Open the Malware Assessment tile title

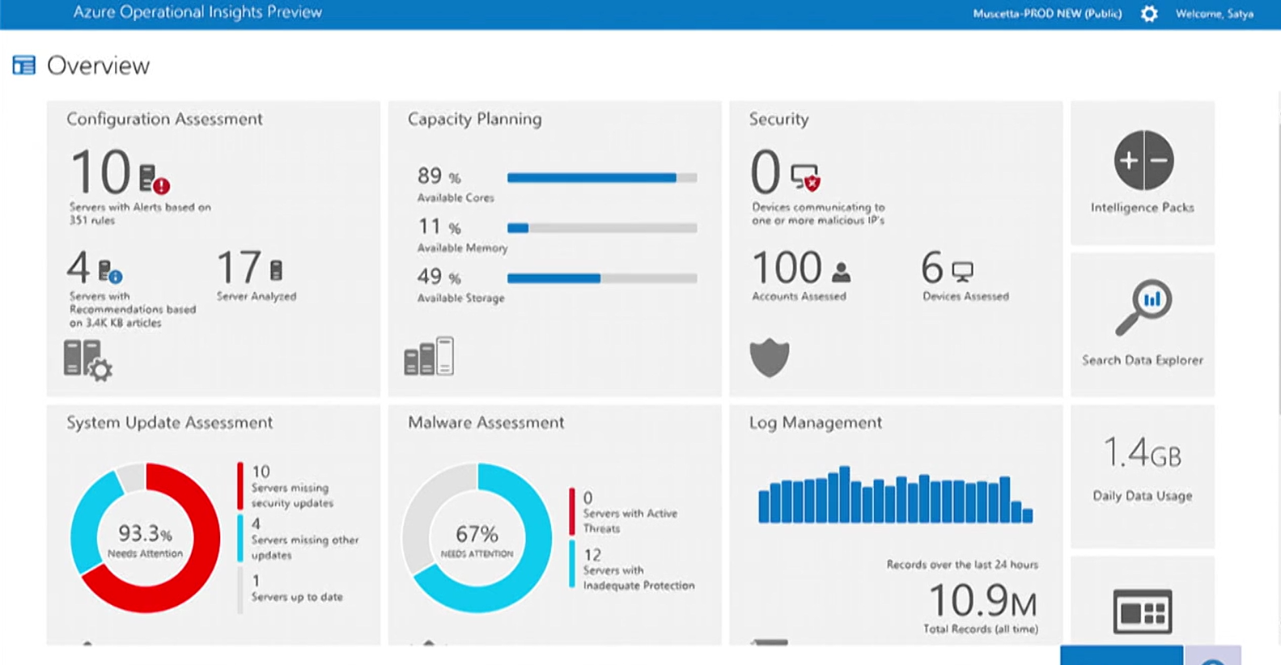486,422
